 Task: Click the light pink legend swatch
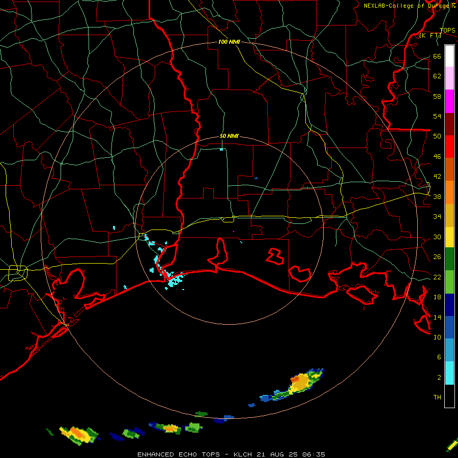click(x=449, y=78)
